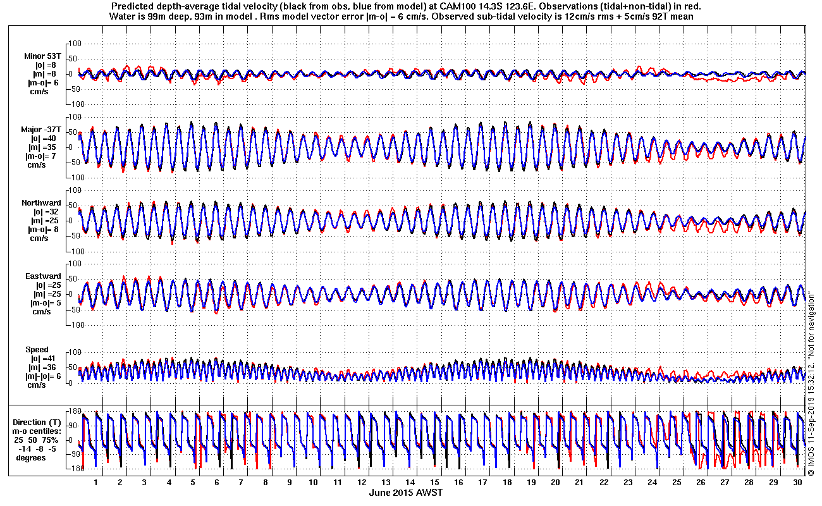Select the "-14 -8 -5" centile values
Viewport: 822px width, 506px height.
(x=37, y=449)
